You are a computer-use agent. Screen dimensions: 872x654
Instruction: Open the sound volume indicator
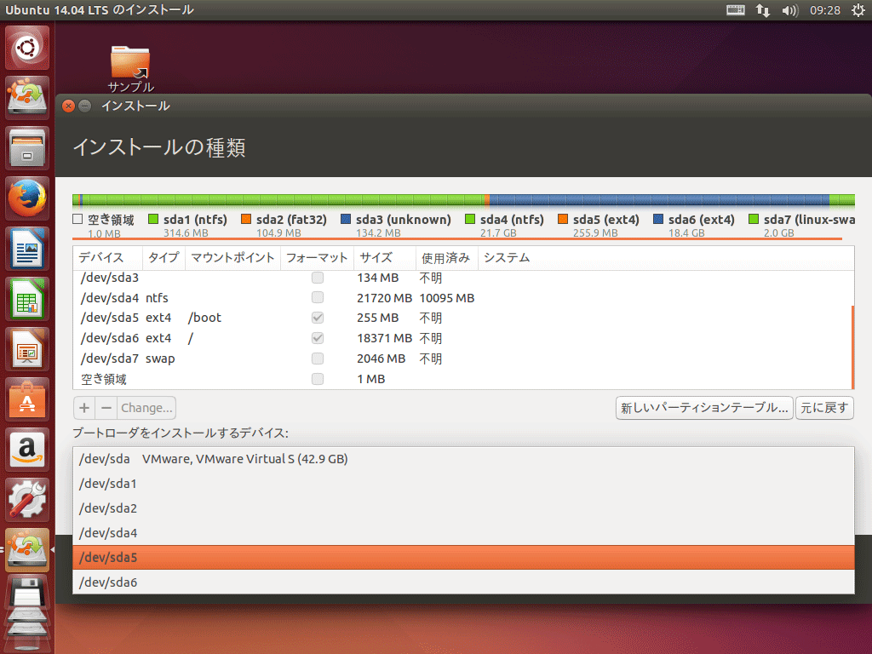pyautogui.click(x=789, y=10)
